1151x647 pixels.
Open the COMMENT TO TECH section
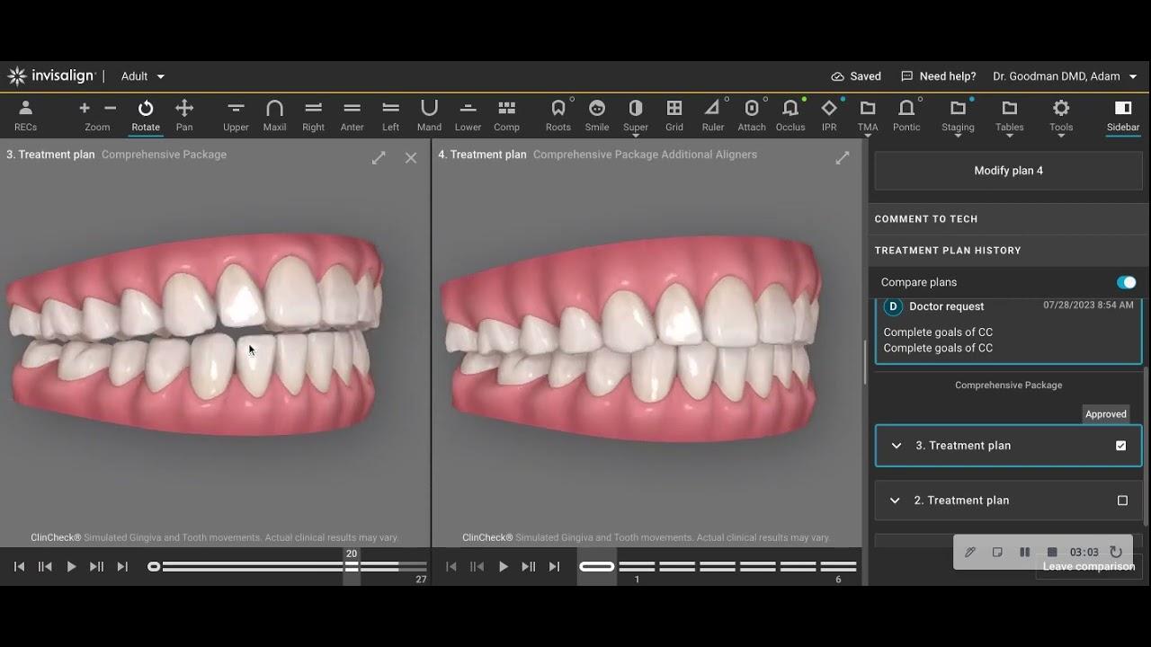click(1008, 219)
